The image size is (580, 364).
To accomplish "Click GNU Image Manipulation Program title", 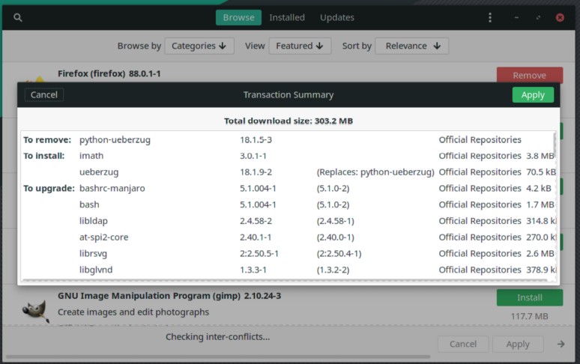I will pos(169,296).
